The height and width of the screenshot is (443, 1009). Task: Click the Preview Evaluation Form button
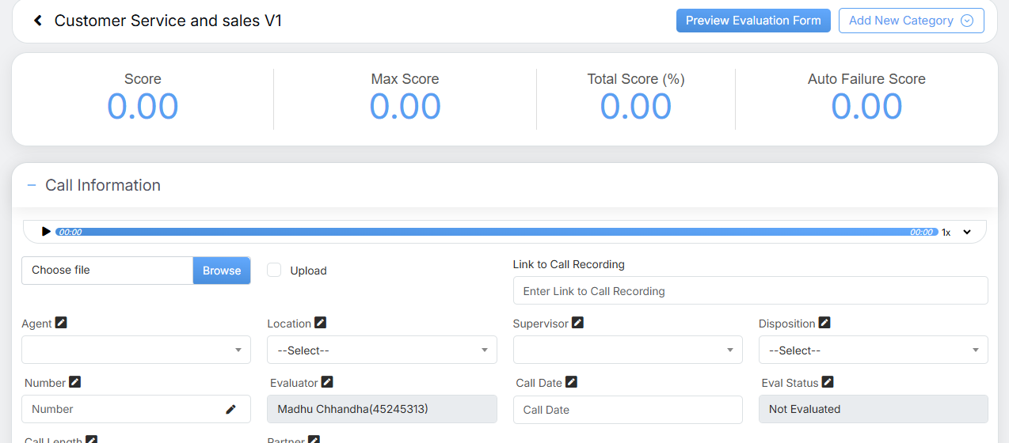coord(753,21)
